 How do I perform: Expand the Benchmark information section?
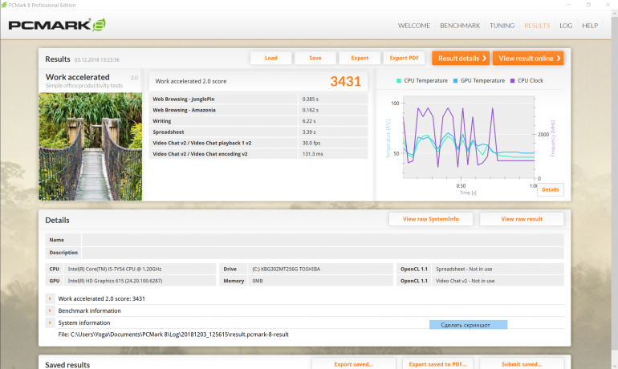50,310
